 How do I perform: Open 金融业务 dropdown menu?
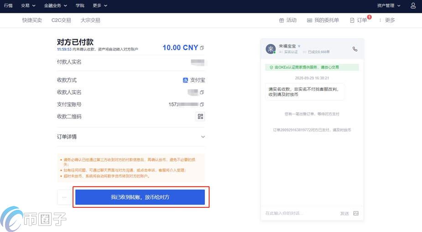click(56, 5)
